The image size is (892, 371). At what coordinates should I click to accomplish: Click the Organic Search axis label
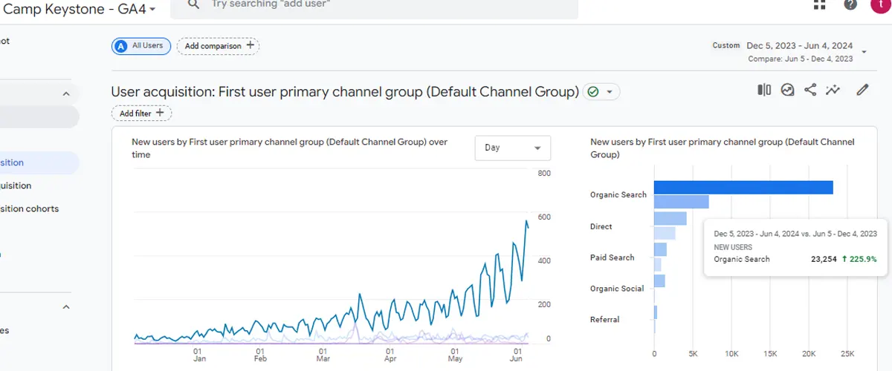click(618, 195)
